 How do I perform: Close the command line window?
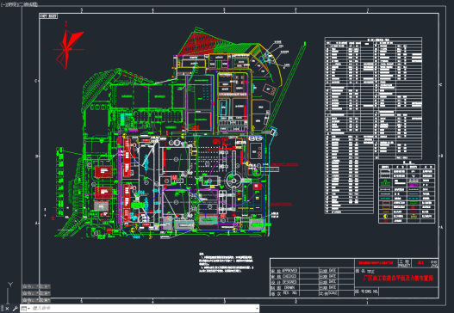(7, 309)
